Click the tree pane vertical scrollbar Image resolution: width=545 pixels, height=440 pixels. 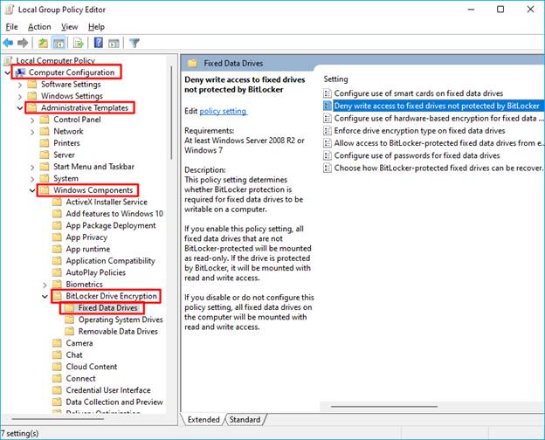pyautogui.click(x=171, y=113)
